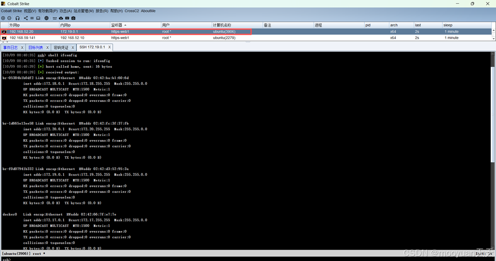Viewport: 496px width, 261px height.
Task: Sort by the last column header
Action: 428,25
